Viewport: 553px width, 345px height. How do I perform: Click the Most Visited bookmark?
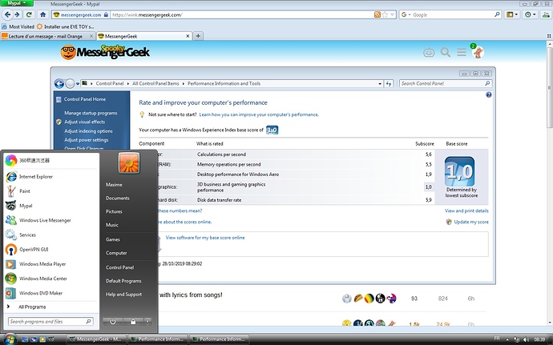(18, 26)
